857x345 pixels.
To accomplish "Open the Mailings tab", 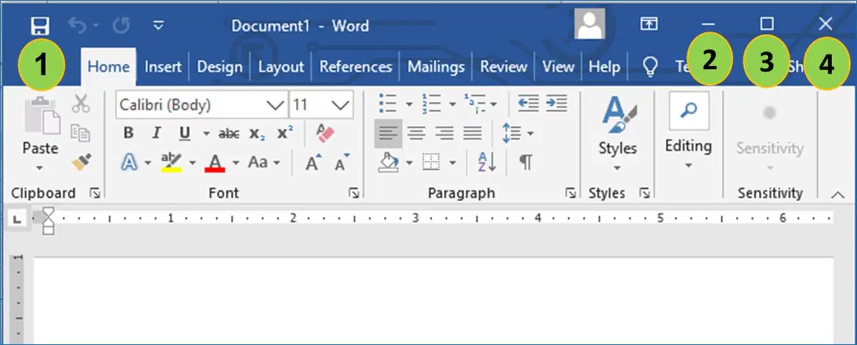I will (436, 66).
